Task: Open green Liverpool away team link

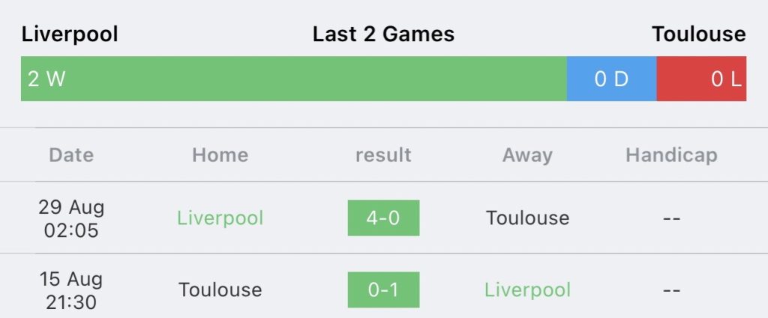Action: [x=527, y=290]
